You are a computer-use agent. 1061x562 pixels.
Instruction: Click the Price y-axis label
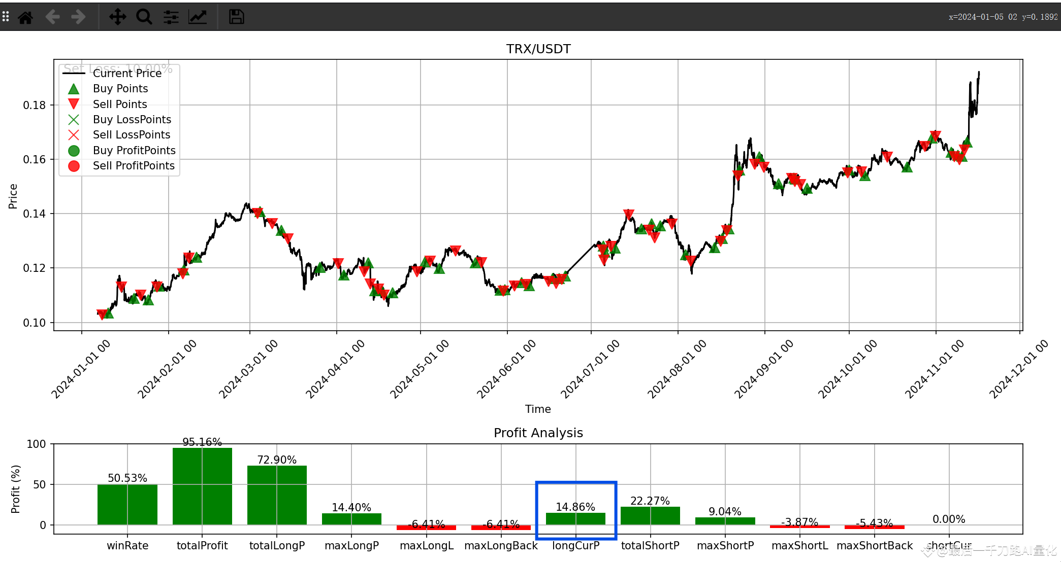13,196
